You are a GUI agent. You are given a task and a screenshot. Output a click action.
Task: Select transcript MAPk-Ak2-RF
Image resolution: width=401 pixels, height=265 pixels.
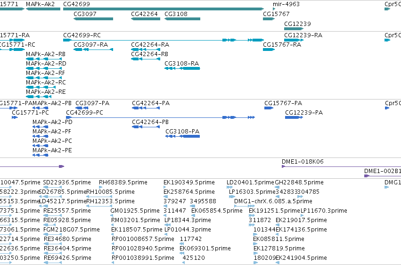(x=44, y=78)
